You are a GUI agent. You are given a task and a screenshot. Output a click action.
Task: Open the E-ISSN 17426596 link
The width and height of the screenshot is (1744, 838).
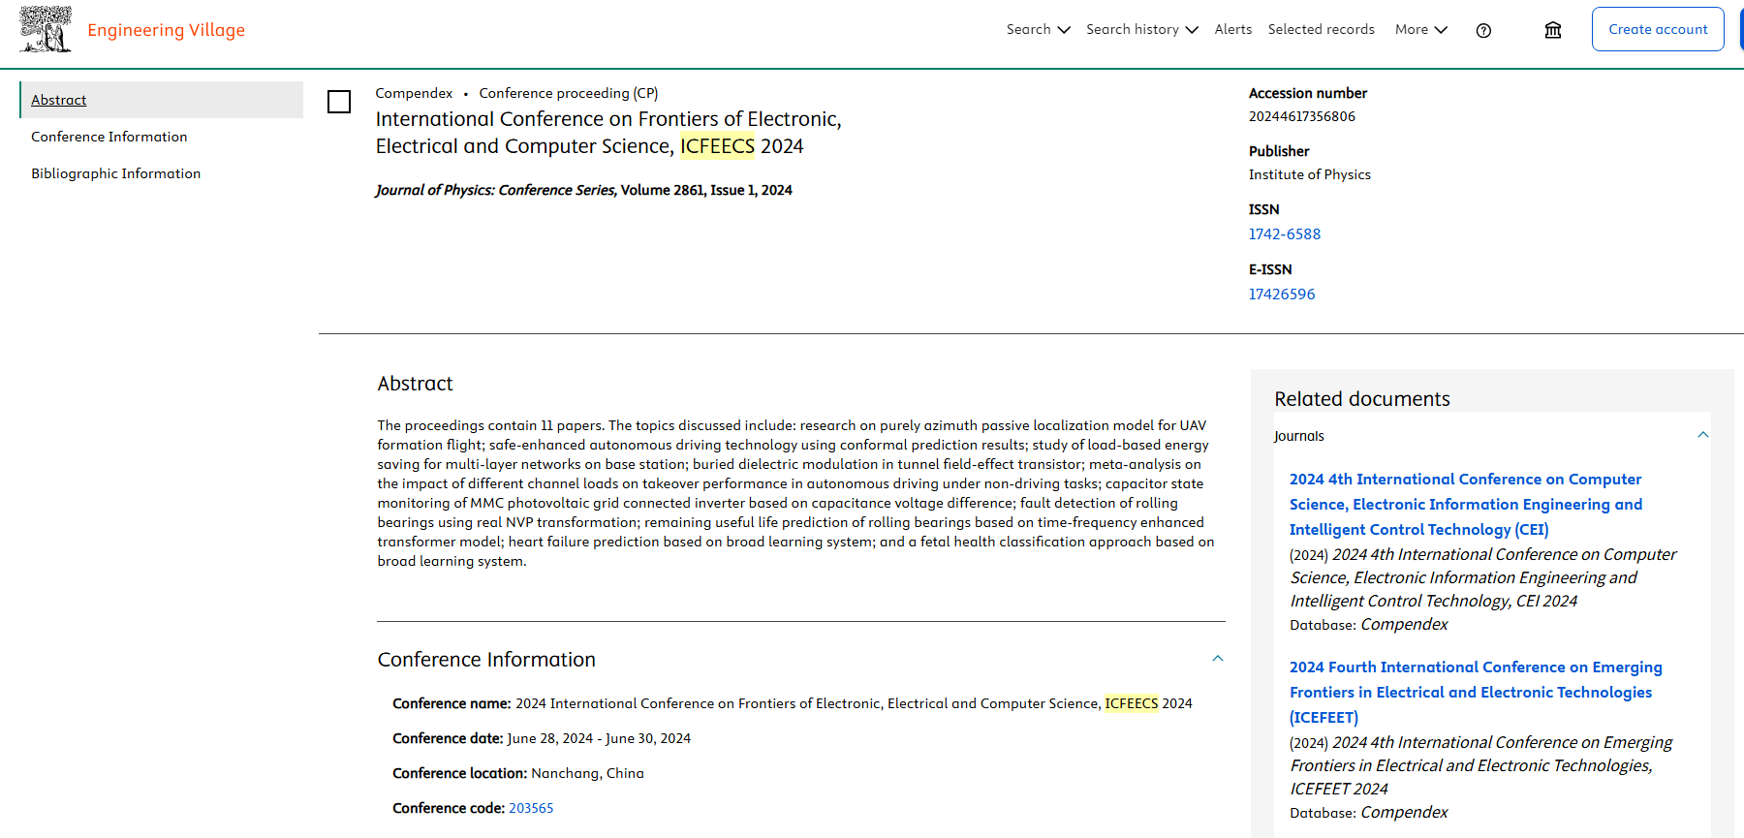tap(1282, 295)
